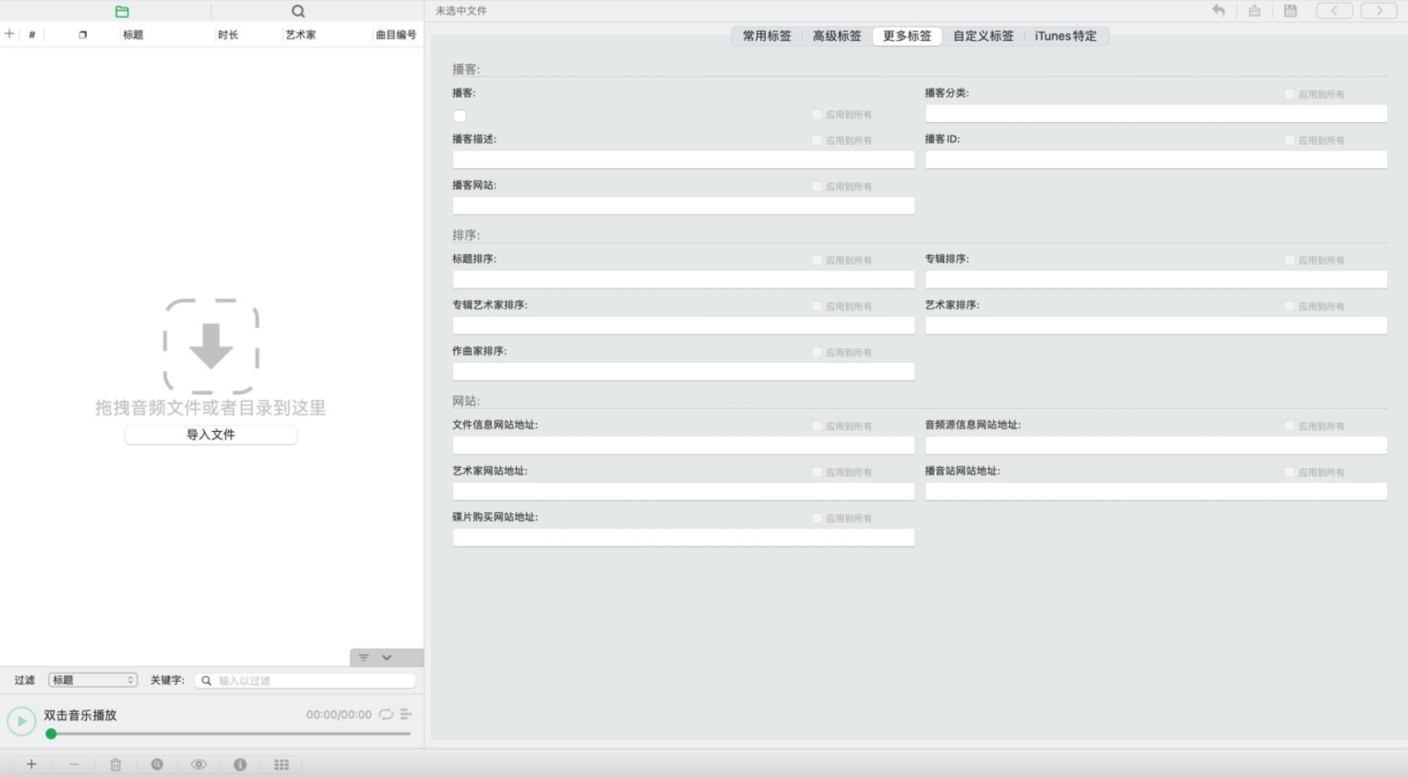Viewport: 1408px width, 777px height.
Task: Enable 应用到所有 for 艺术家排序
Action: [1289, 306]
